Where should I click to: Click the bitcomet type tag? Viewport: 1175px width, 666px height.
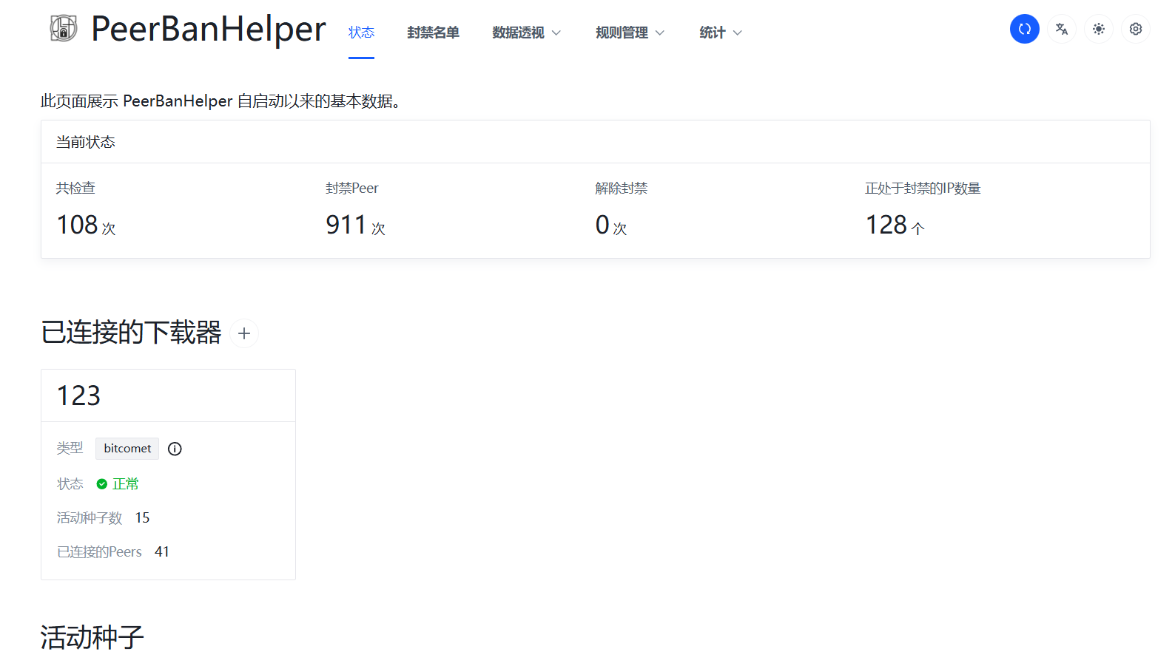coord(127,449)
